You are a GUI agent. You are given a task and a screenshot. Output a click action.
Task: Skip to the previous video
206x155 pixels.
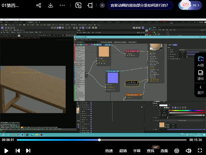click(x=18, y=151)
